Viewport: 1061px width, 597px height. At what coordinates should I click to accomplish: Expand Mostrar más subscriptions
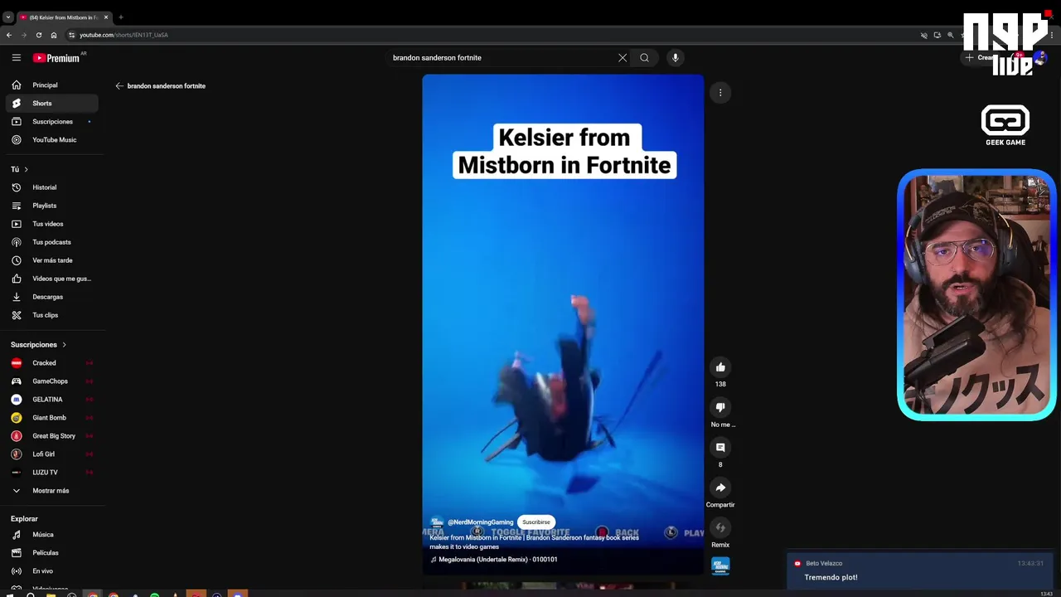[x=51, y=491]
